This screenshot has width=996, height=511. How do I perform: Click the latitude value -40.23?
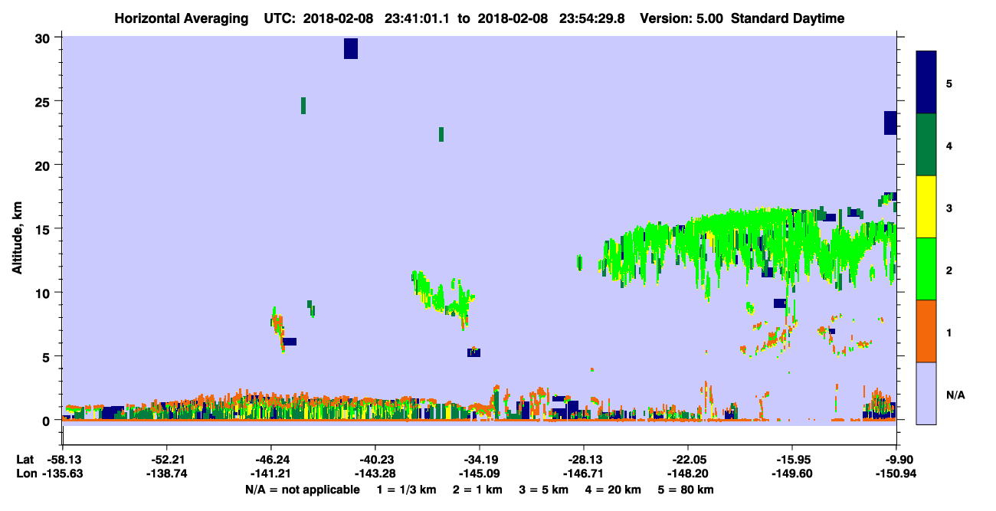pyautogui.click(x=375, y=460)
